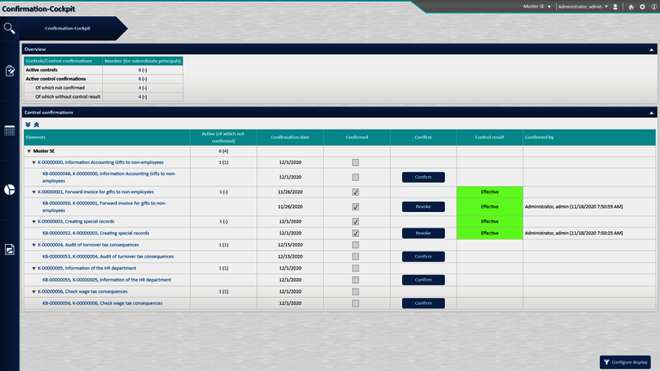The width and height of the screenshot is (660, 371).
Task: Open the calendar grid icon in the sidebar
Action: pos(9,131)
